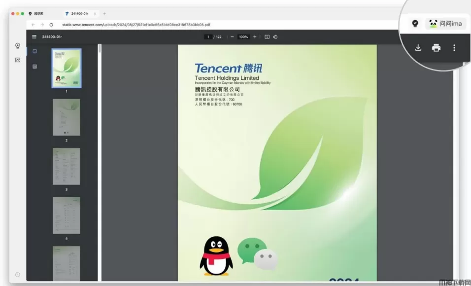Click the URL address bar
The height and width of the screenshot is (286, 471).
pyautogui.click(x=136, y=25)
